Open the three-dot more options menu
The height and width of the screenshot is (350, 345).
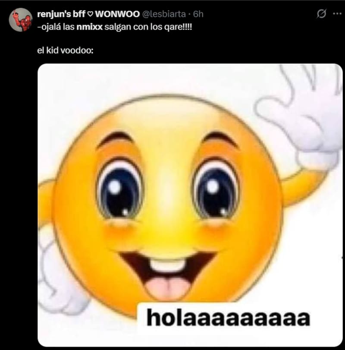click(x=337, y=14)
